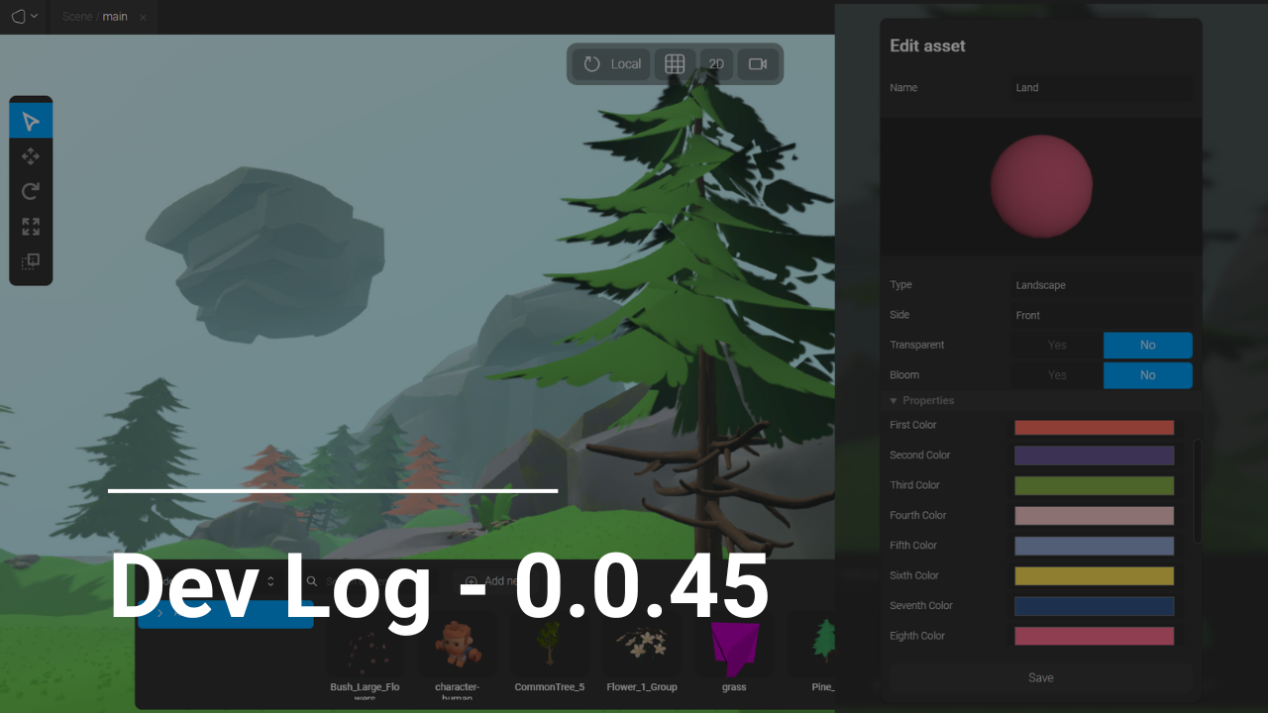Activate the move translate tool
Viewport: 1268px width, 713px height.
point(31,156)
